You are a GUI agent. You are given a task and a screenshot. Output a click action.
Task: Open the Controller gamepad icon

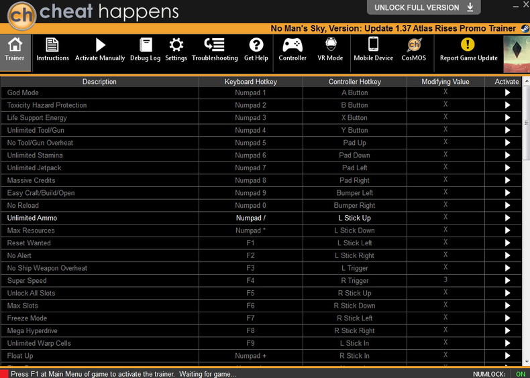tap(293, 45)
